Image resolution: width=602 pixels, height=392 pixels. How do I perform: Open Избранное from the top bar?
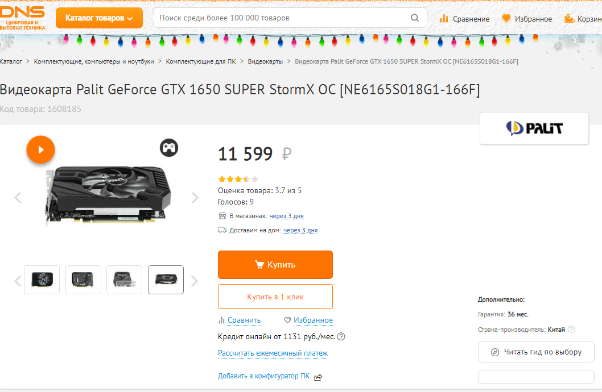(527, 19)
